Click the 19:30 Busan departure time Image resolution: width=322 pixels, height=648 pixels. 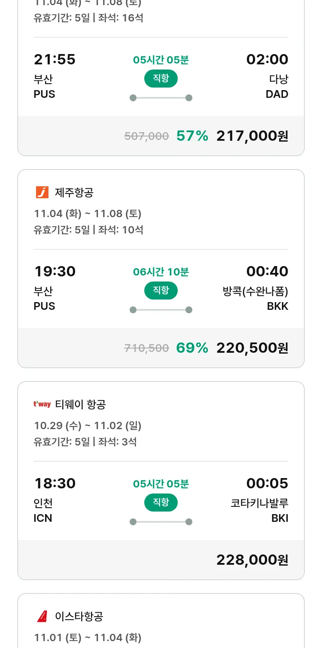(55, 271)
